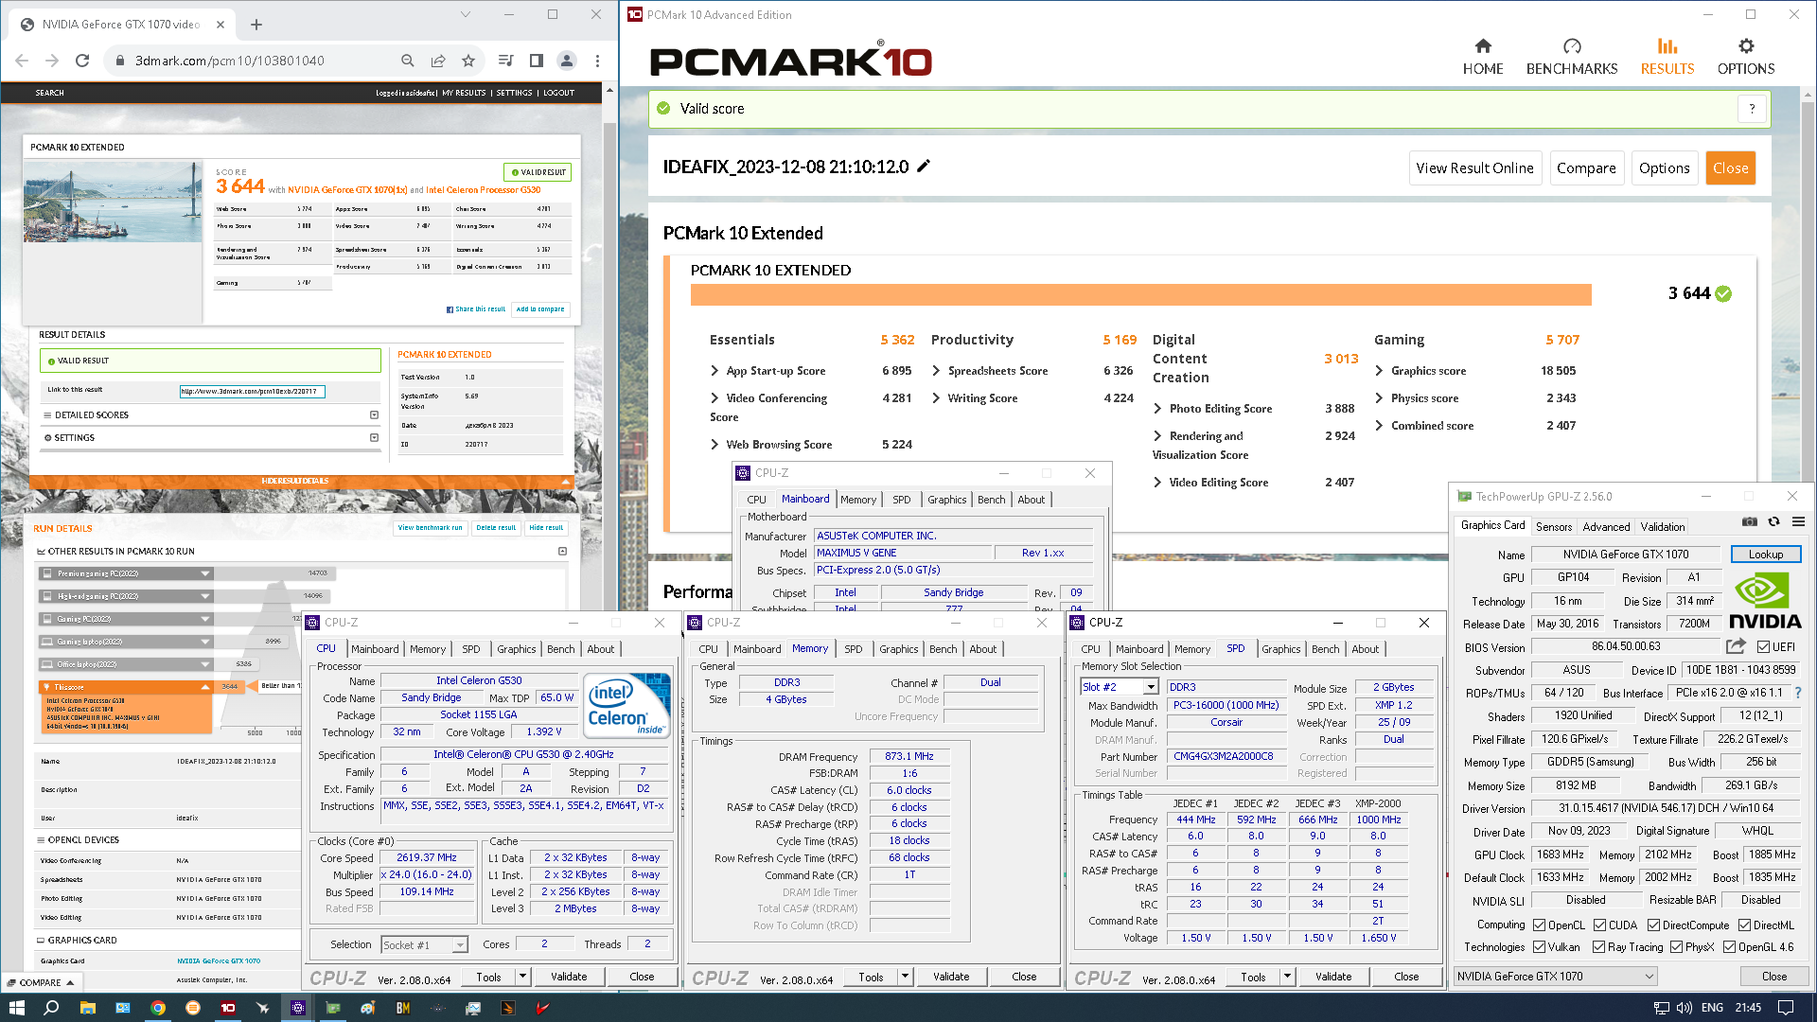Refresh GPU-Z data with the refresh icon
1817x1022 pixels.
tap(1774, 522)
